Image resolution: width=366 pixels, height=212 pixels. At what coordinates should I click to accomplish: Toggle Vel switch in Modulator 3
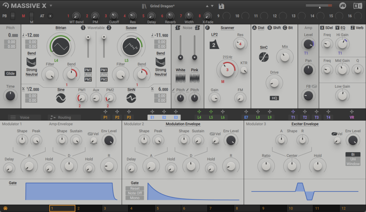pyautogui.click(x=334, y=134)
